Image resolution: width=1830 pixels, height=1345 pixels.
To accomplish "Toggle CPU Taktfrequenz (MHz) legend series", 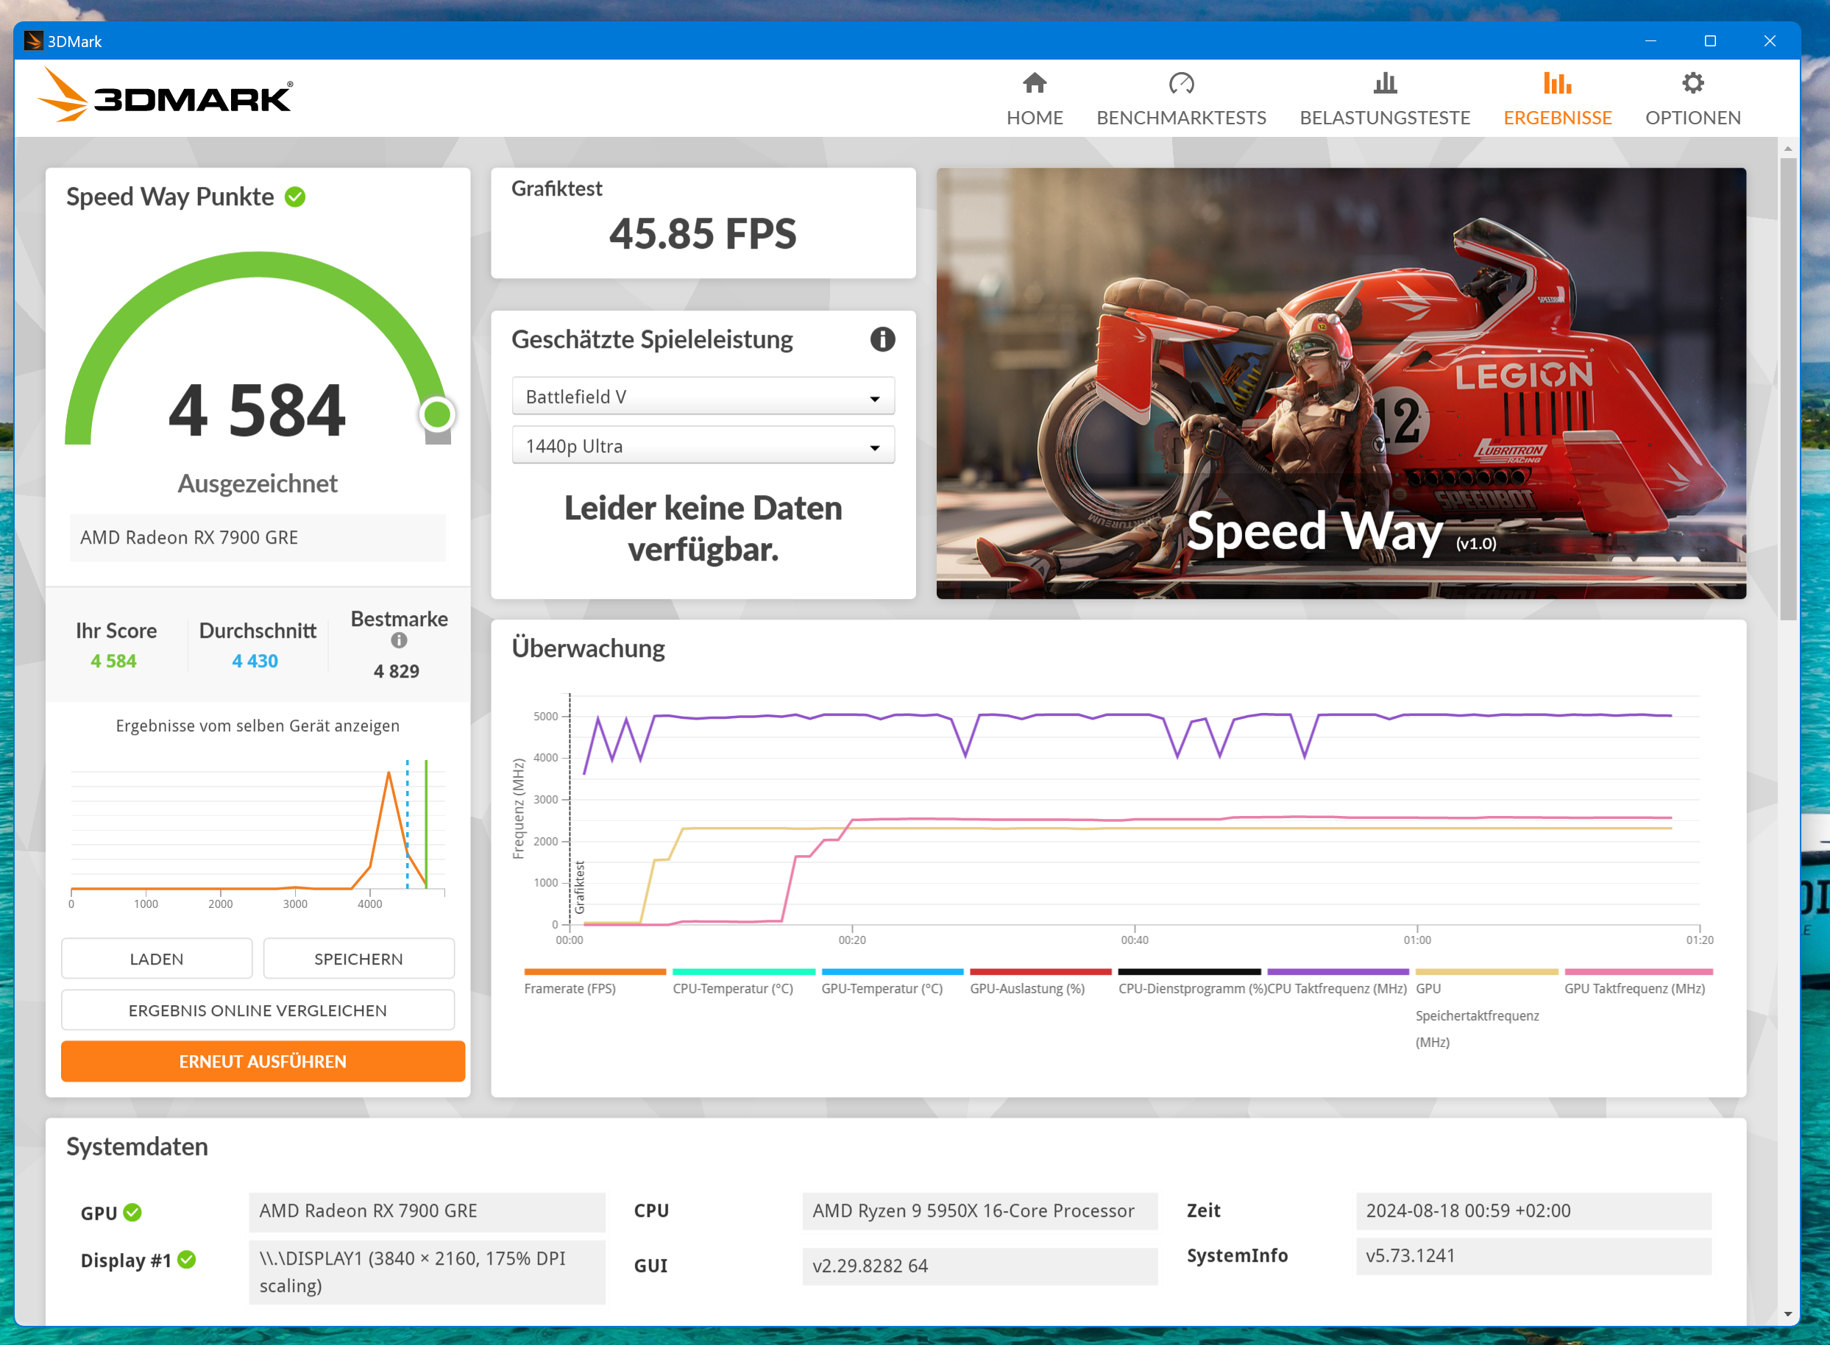I will [x=1337, y=987].
